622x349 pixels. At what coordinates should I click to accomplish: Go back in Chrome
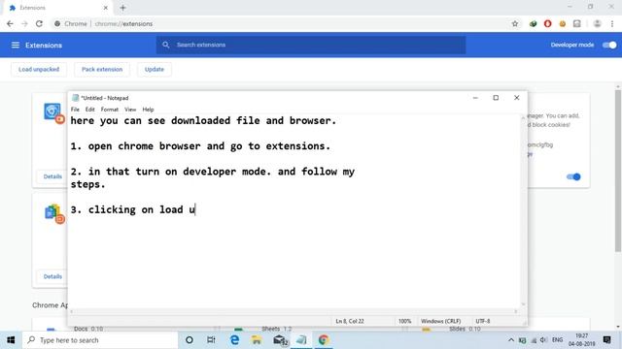tap(10, 23)
